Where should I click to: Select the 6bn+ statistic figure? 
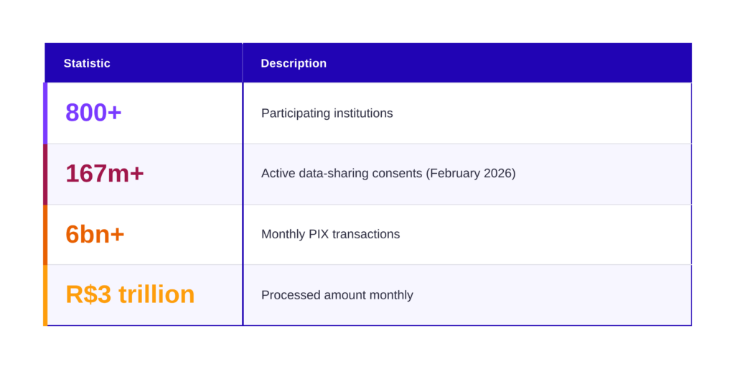tap(95, 234)
